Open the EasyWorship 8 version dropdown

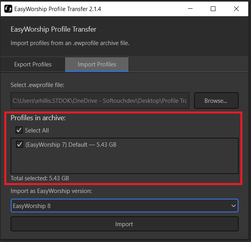coord(125,206)
